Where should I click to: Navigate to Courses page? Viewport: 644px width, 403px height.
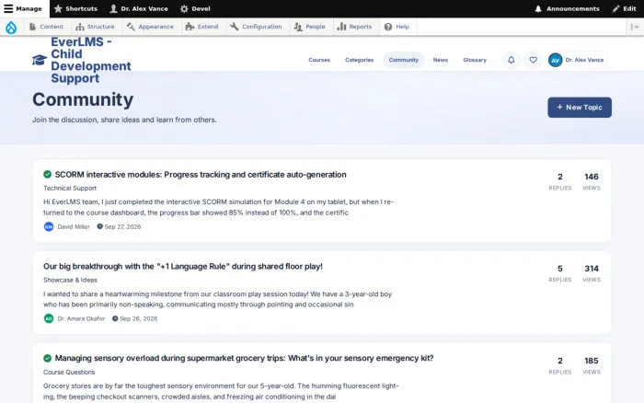tap(319, 60)
